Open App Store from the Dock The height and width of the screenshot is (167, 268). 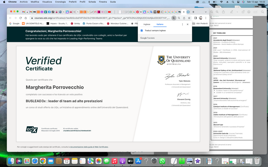(138, 161)
